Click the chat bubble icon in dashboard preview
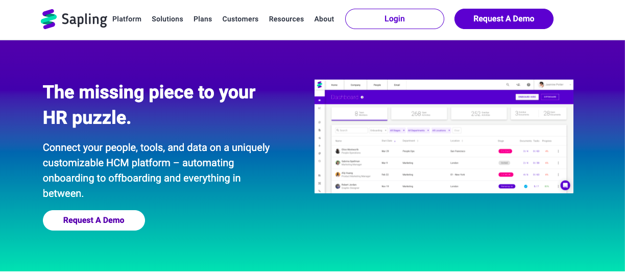Screen dimensions: 625x278 pos(565,185)
